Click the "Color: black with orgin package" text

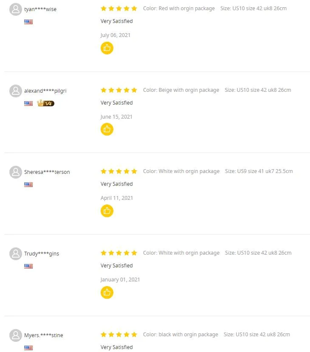pyautogui.click(x=180, y=335)
